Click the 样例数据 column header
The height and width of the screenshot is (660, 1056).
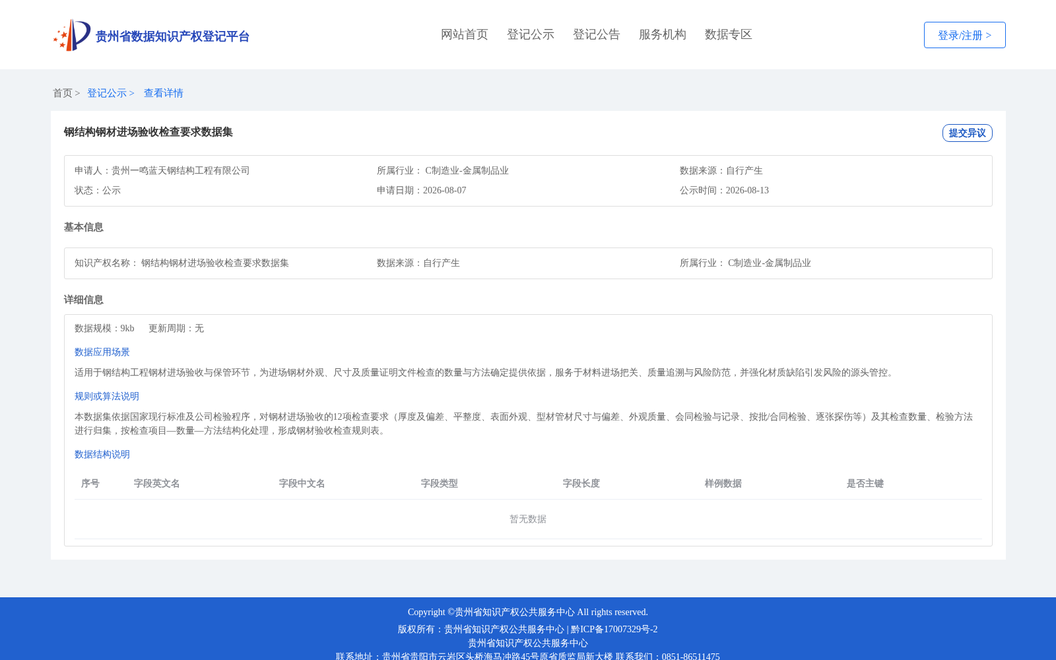(x=723, y=483)
